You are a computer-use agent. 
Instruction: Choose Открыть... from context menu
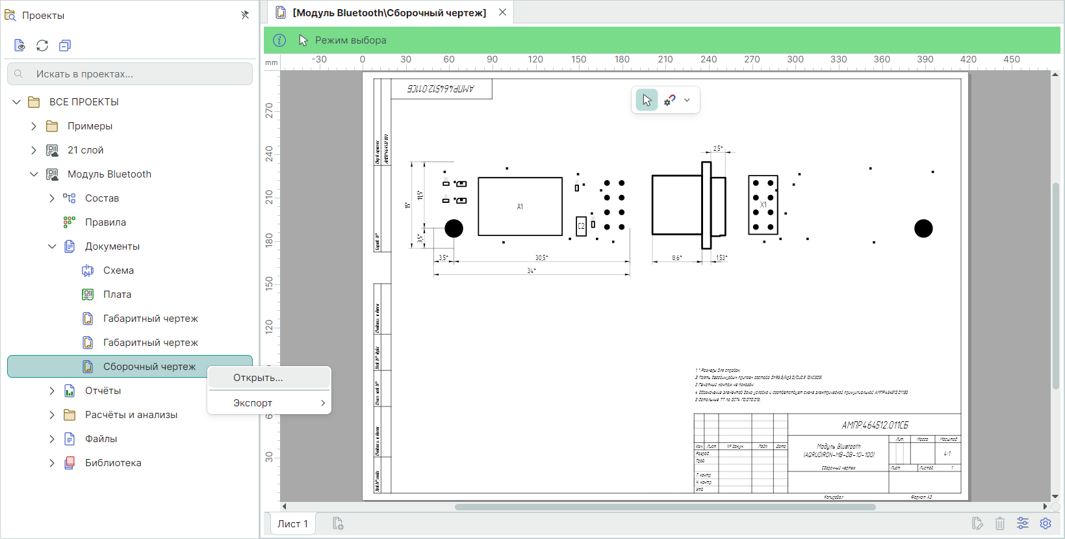258,378
